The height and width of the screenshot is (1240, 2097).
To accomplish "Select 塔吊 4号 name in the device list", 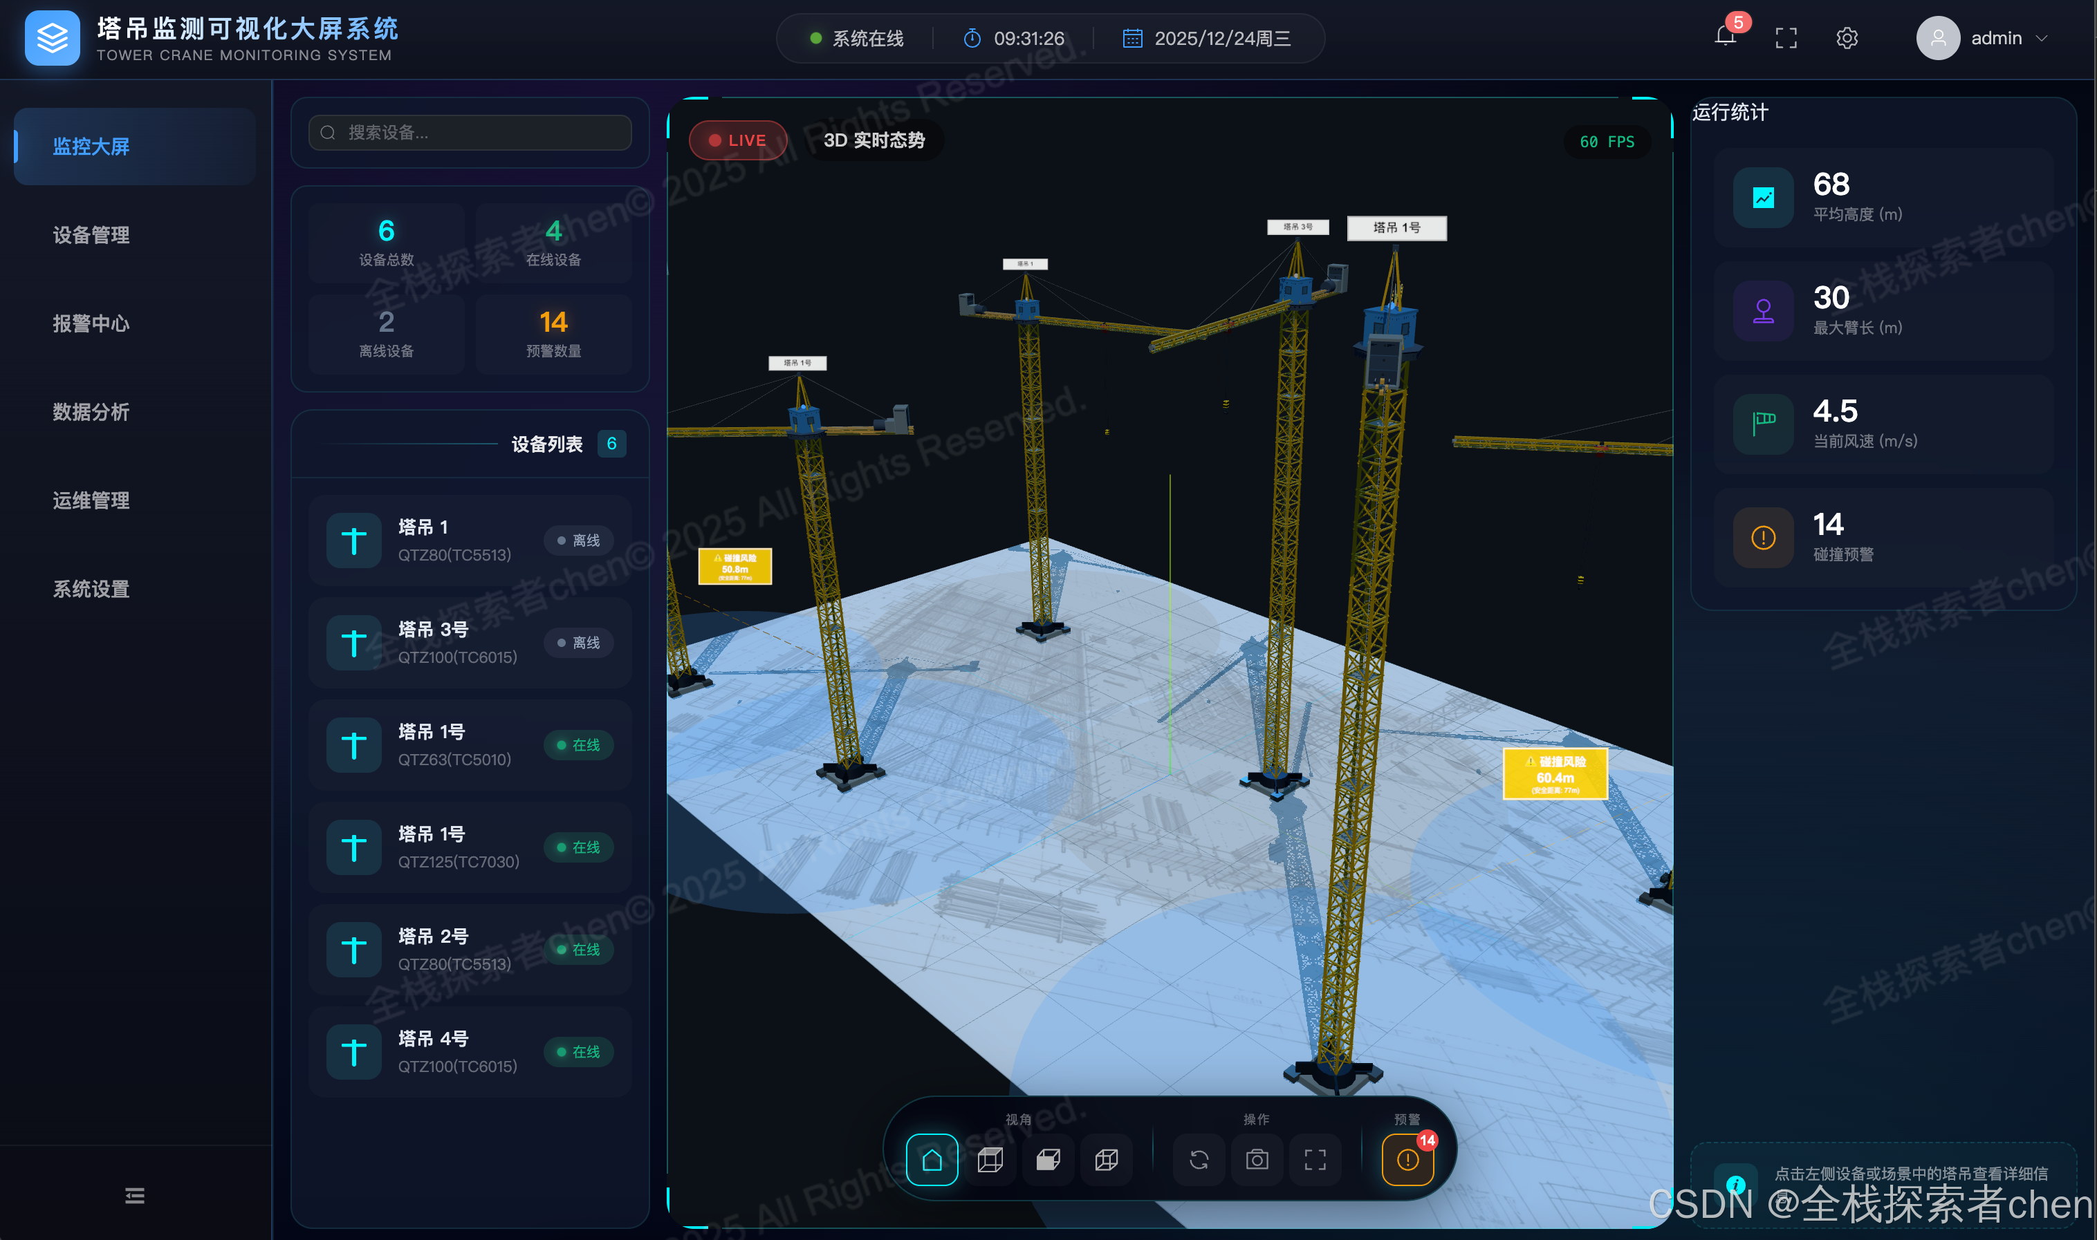I will coord(433,1039).
